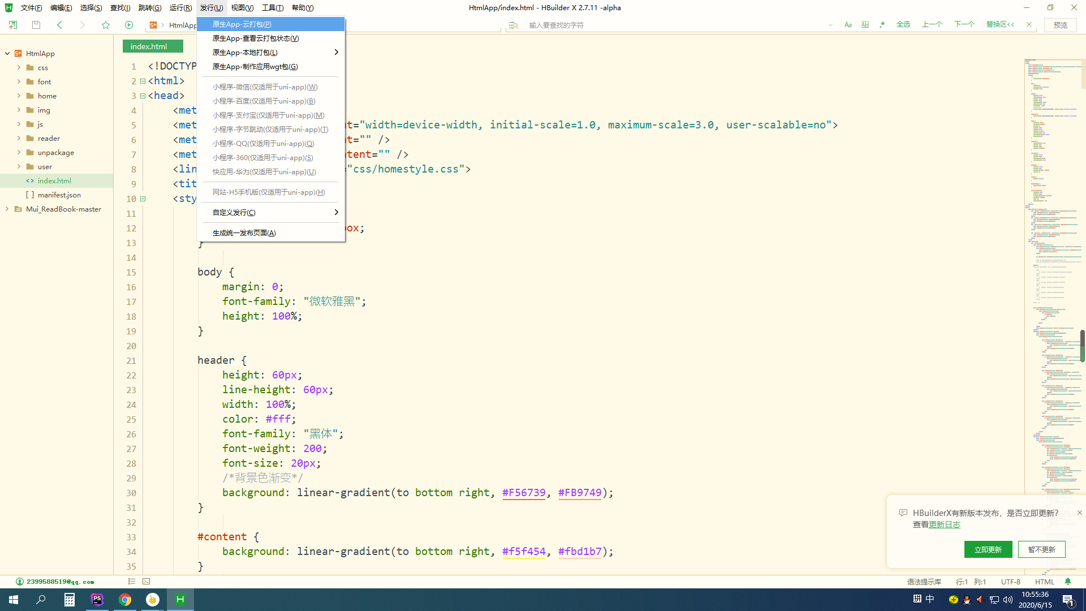
Task: Click the toggle-sidebar icon in toolbar
Action: (x=13, y=25)
